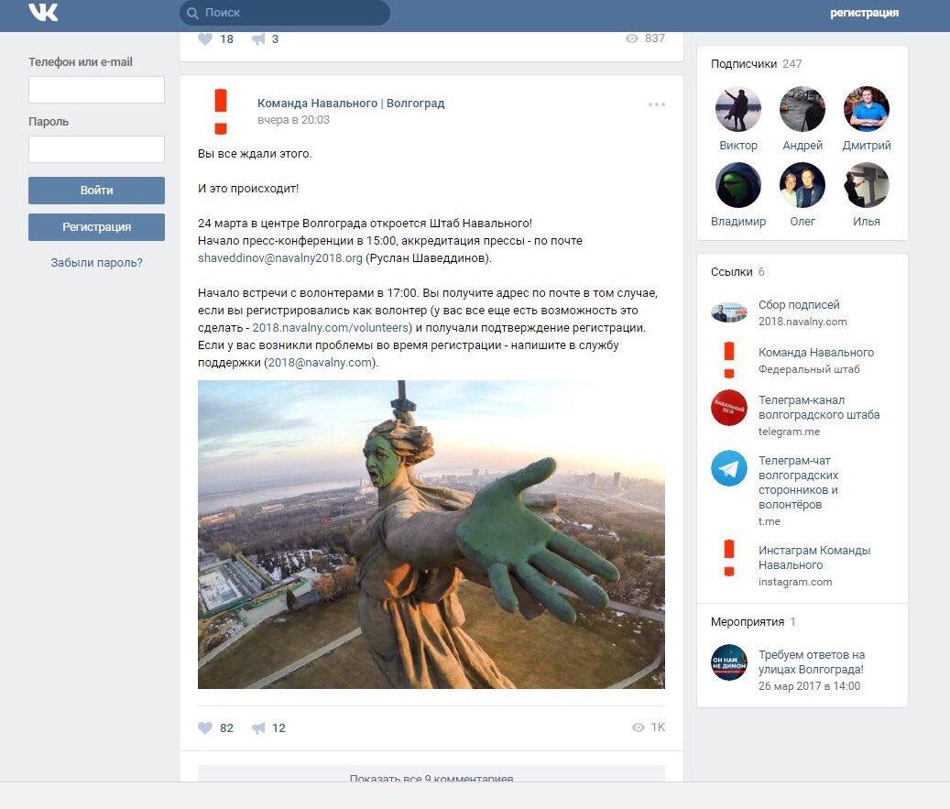
Task: Focus the Поиск search field
Action: tap(285, 13)
